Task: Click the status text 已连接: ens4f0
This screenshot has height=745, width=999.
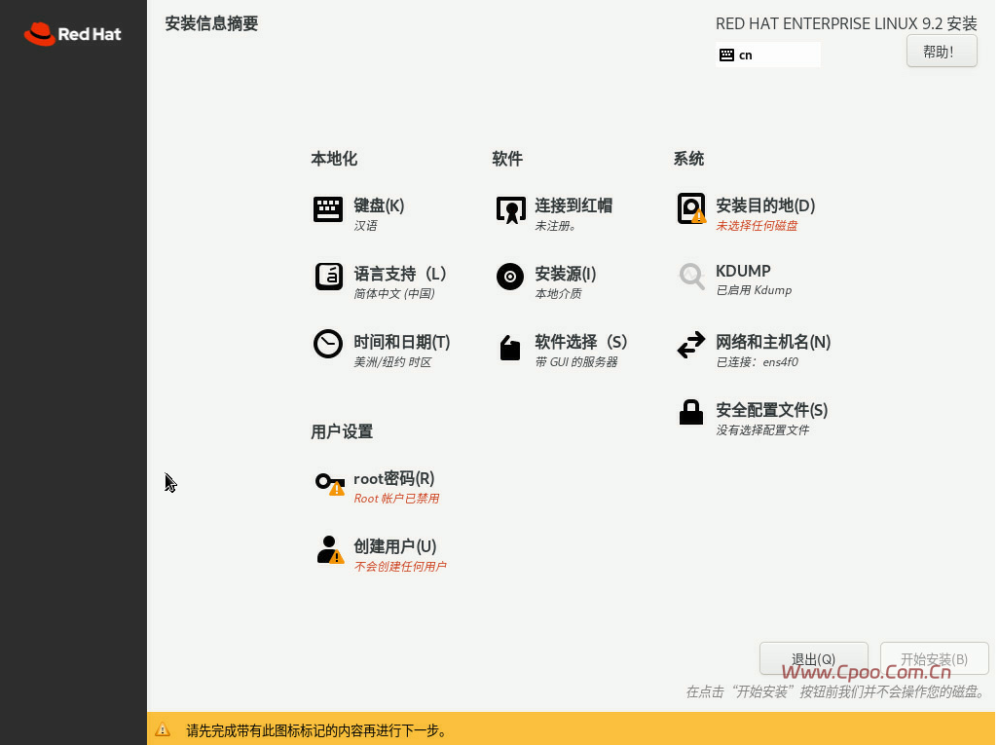Action: click(757, 362)
